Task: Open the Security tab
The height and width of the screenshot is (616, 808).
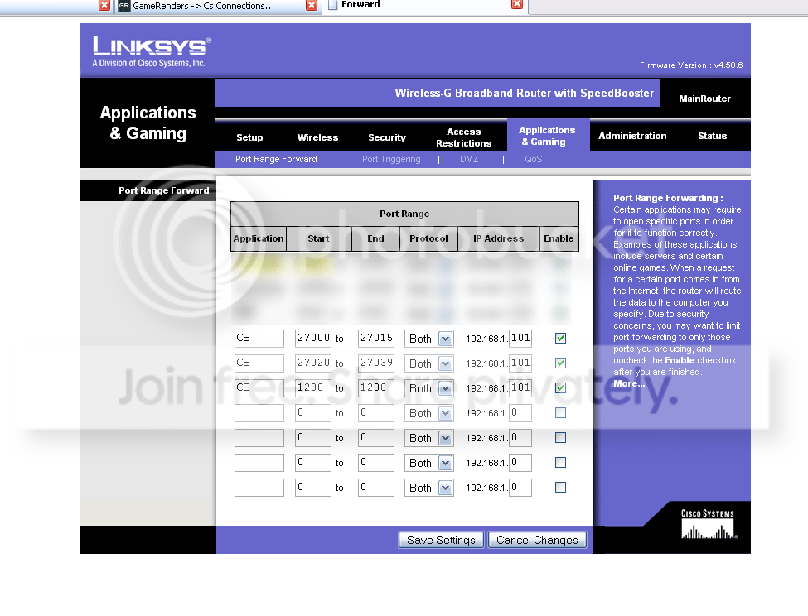Action: [x=386, y=137]
